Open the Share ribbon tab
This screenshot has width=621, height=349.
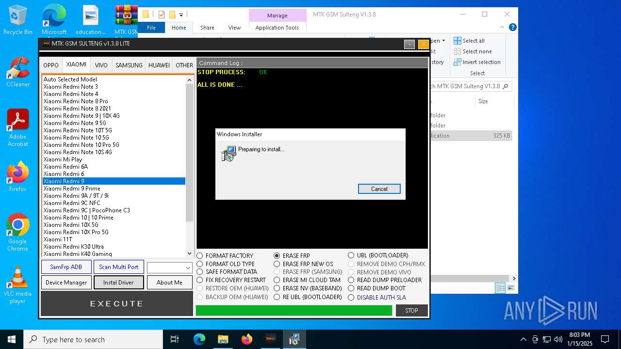tap(207, 28)
